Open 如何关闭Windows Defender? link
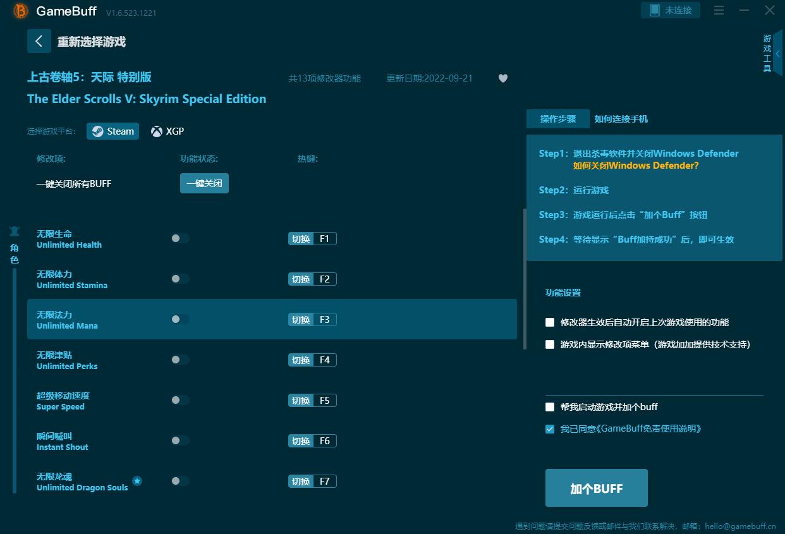Viewport: 785px width, 534px height. (636, 166)
